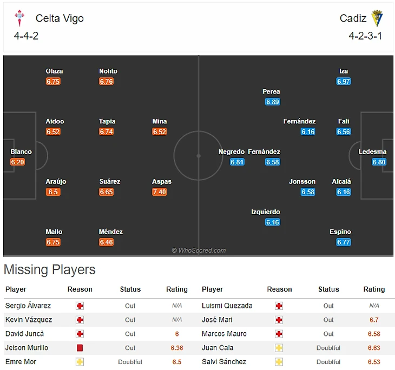Click Salvi Sánchez's yellow doubtful icon

click(x=279, y=362)
